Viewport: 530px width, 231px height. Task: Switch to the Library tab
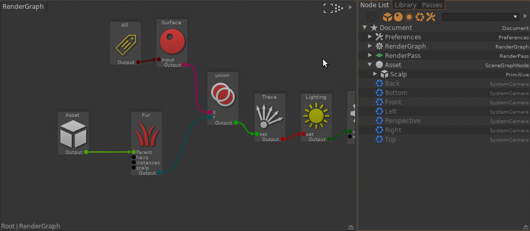pyautogui.click(x=405, y=5)
